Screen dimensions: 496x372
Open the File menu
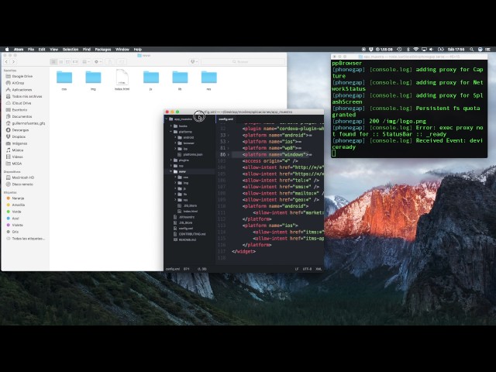click(x=31, y=50)
